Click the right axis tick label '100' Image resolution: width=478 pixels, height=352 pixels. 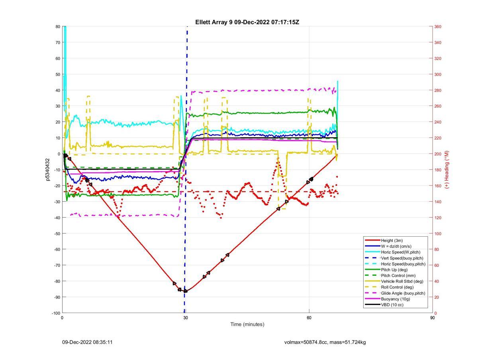pyautogui.click(x=438, y=233)
